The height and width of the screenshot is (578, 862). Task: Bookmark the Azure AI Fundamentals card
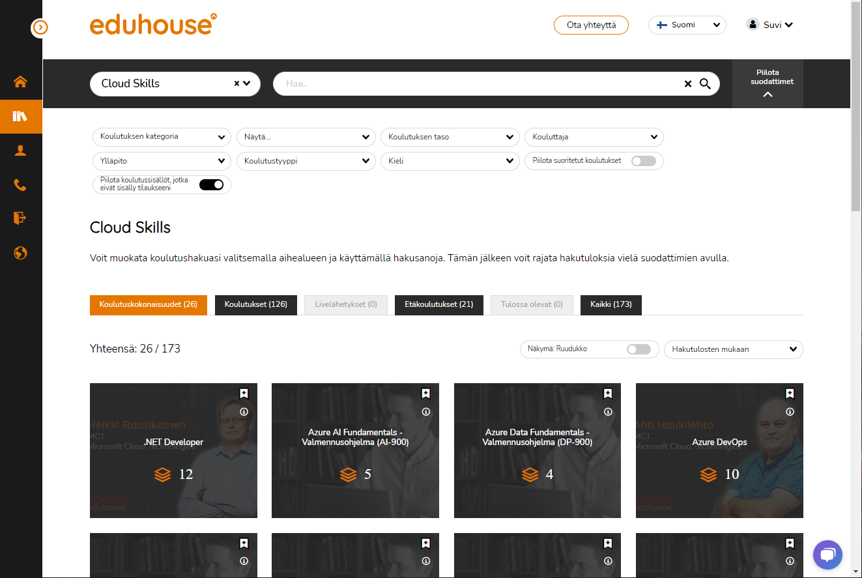coord(425,394)
